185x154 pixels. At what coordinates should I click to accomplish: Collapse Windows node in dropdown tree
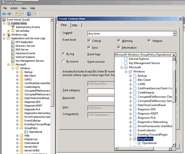point(126,72)
